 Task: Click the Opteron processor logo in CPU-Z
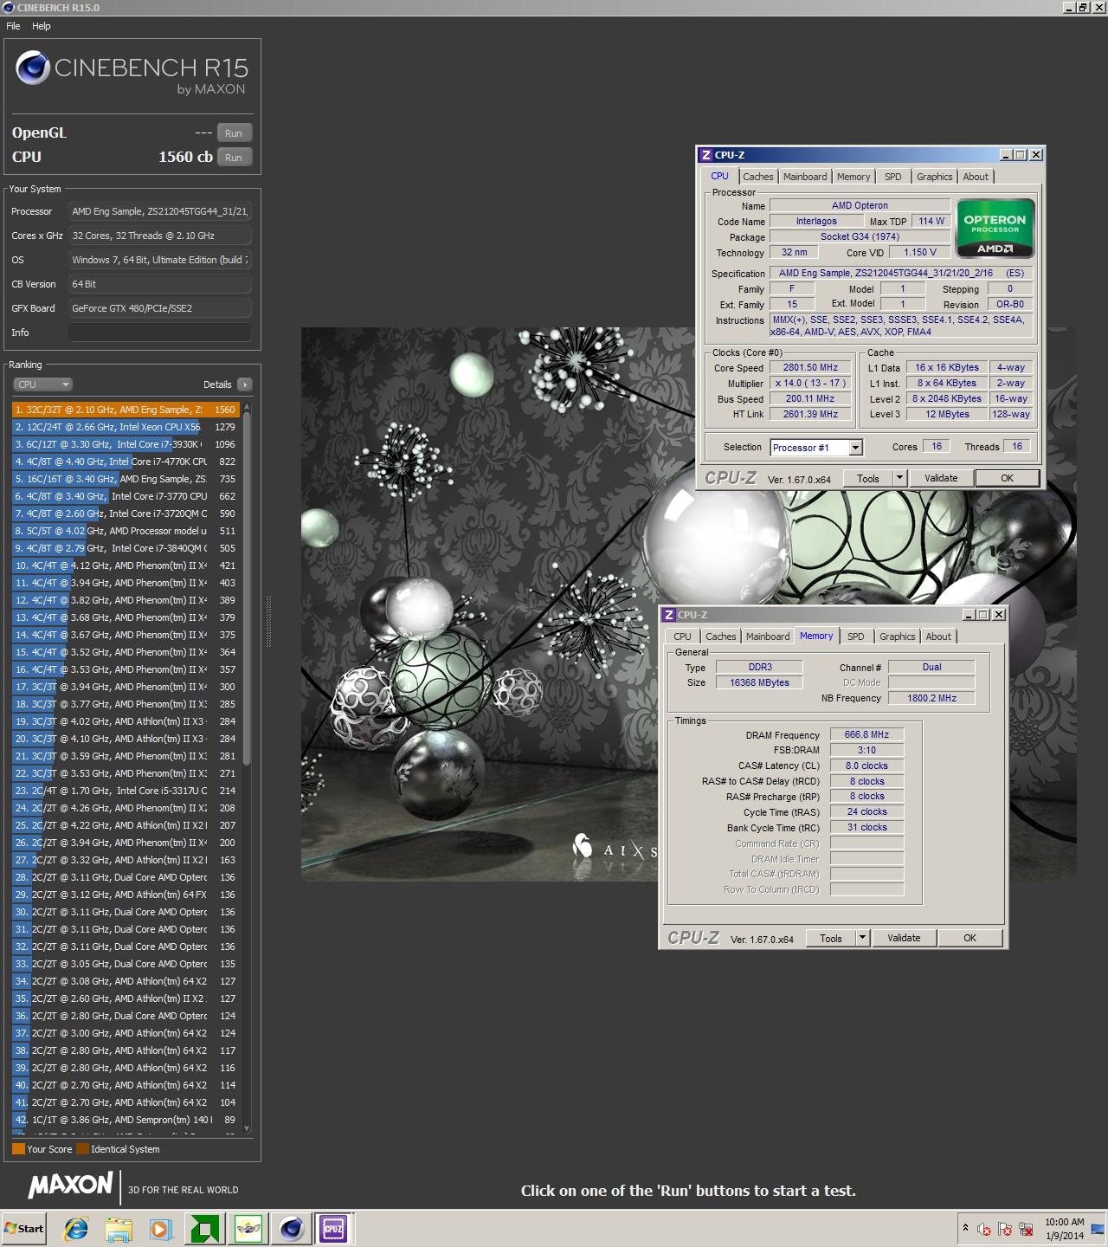(995, 229)
